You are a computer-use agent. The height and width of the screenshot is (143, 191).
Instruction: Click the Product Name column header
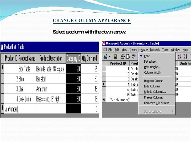(27, 58)
